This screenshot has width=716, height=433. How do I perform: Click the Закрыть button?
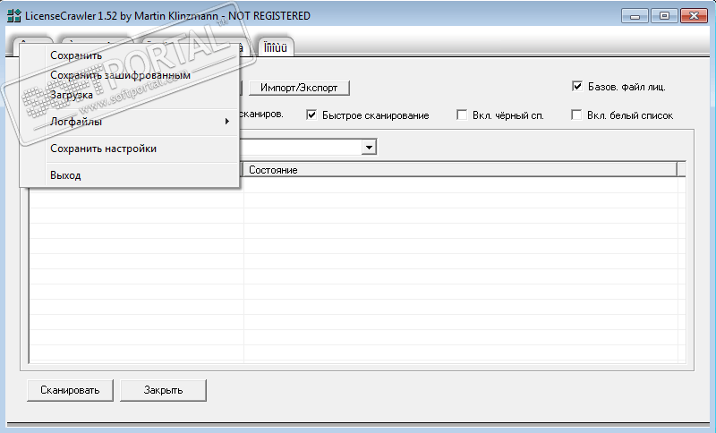point(163,390)
